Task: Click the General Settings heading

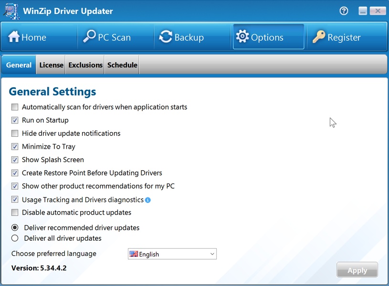Action: (53, 92)
